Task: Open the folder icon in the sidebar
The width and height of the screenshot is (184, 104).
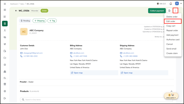Action: [5, 58]
